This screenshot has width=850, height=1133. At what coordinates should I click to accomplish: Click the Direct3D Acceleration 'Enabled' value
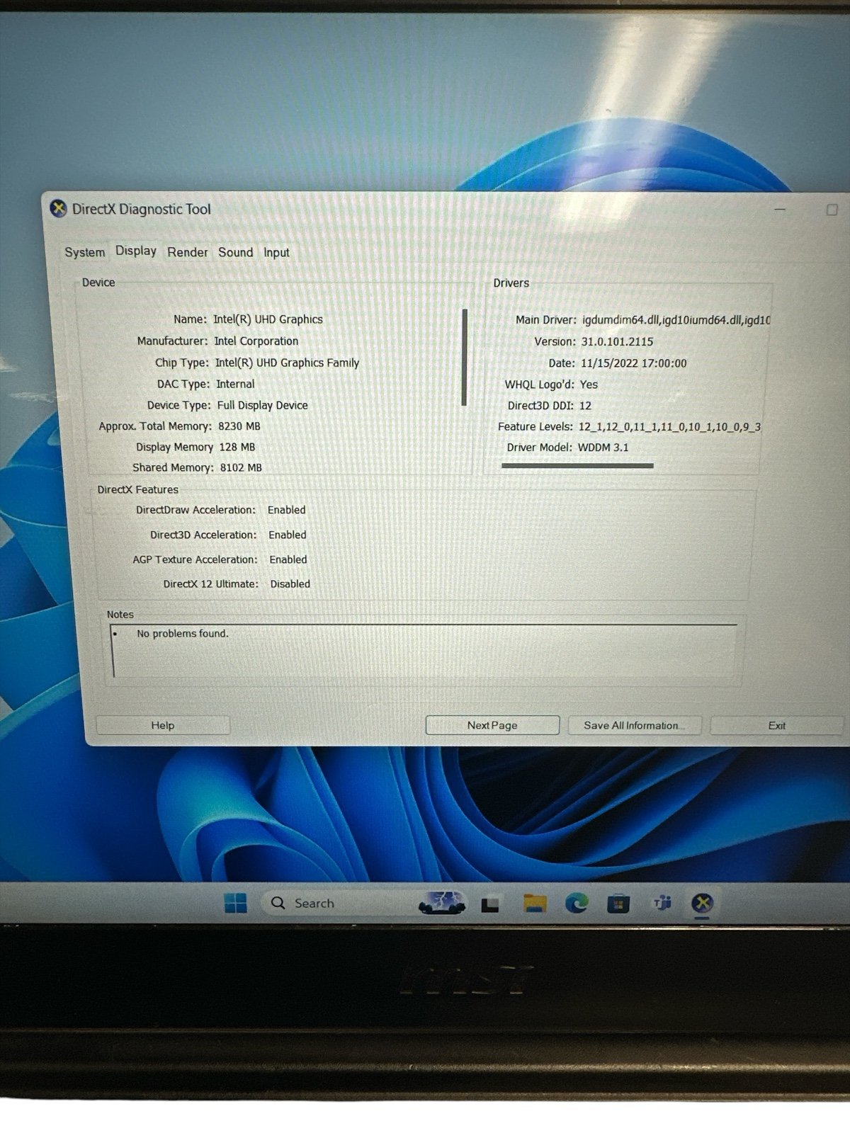[x=287, y=535]
